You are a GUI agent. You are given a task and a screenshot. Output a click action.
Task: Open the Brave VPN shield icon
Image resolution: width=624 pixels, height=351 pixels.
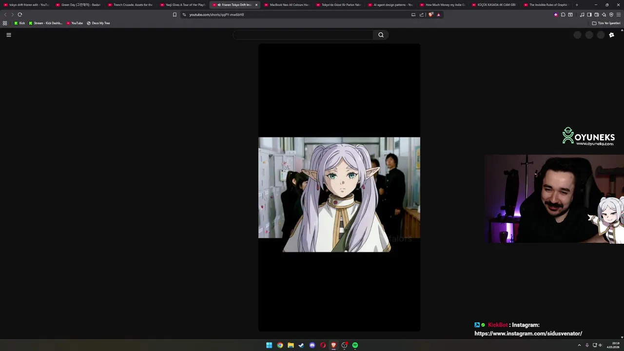(x=611, y=15)
